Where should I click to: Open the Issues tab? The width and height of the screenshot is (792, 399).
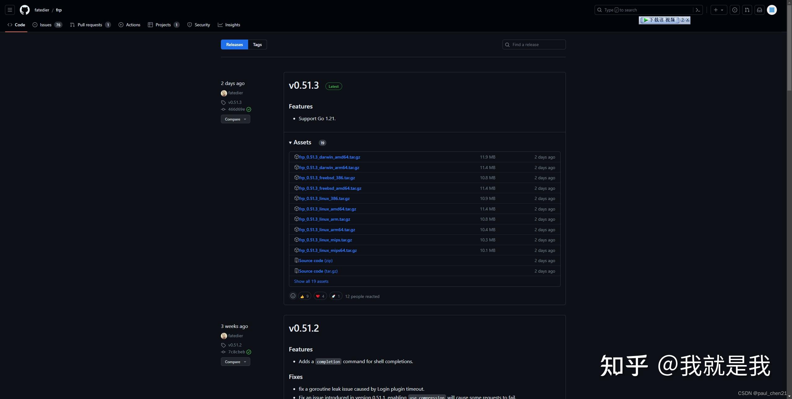coord(47,25)
